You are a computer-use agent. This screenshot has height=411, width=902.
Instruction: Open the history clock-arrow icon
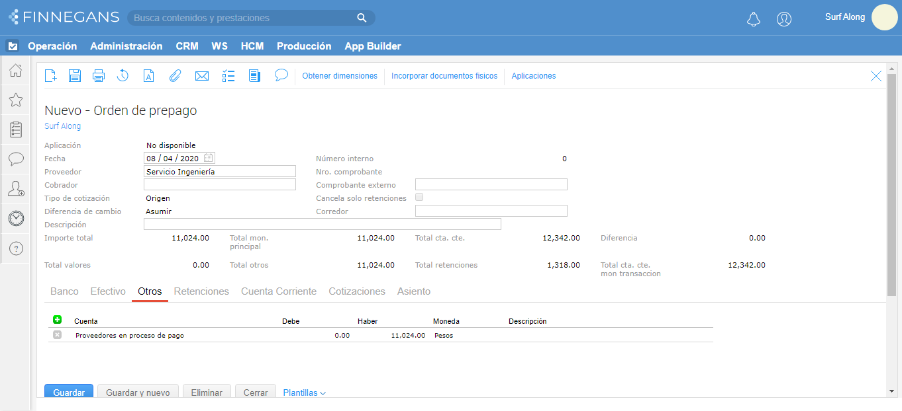(x=123, y=76)
